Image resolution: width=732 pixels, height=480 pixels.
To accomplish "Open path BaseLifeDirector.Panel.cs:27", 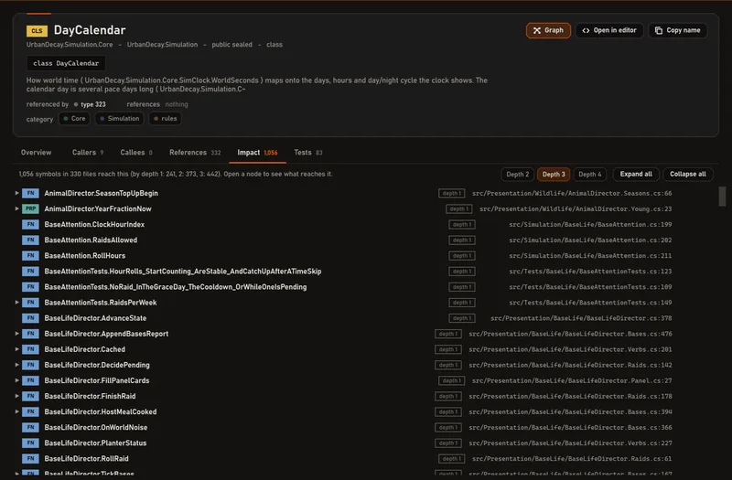I will click(572, 380).
